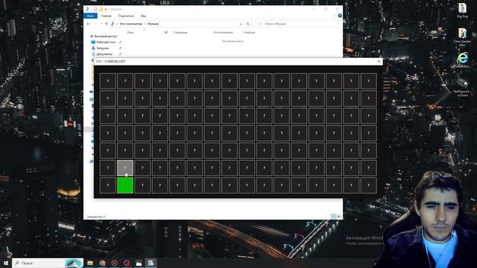Open the Вид ribbon tab
Screen dimensions: 477x268
tap(143, 16)
